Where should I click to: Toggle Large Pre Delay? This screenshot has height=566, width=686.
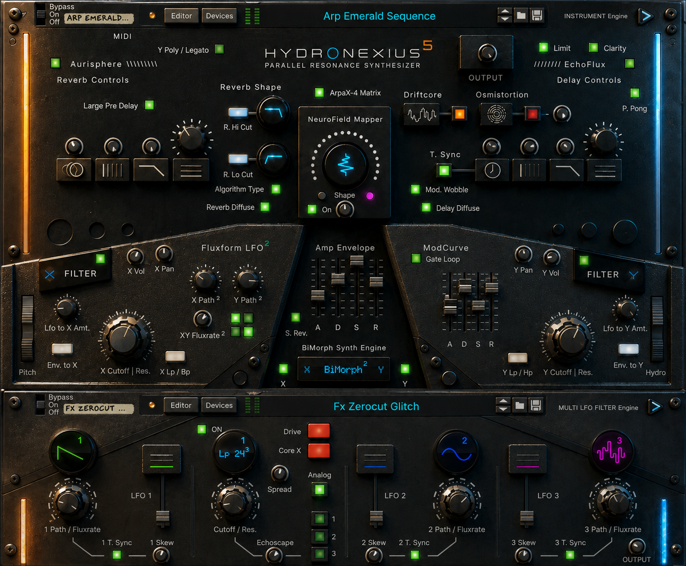point(149,105)
